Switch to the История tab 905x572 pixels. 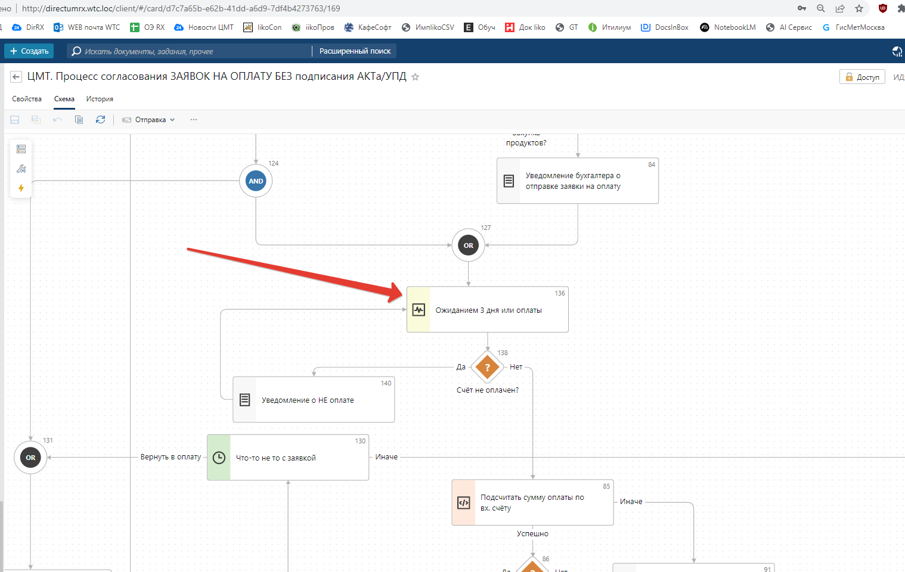click(x=100, y=99)
